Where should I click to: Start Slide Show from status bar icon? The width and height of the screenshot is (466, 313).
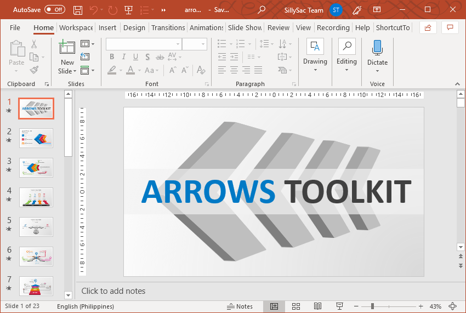pyautogui.click(x=339, y=306)
